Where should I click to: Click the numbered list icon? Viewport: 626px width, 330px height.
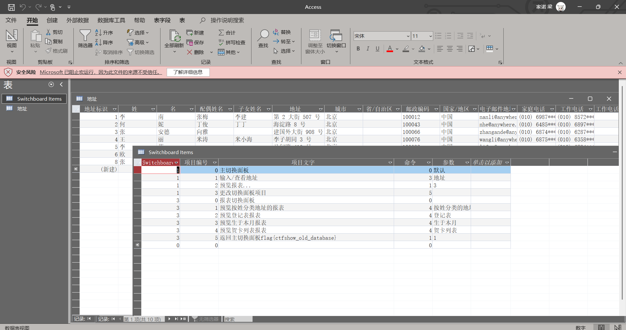tap(448, 36)
